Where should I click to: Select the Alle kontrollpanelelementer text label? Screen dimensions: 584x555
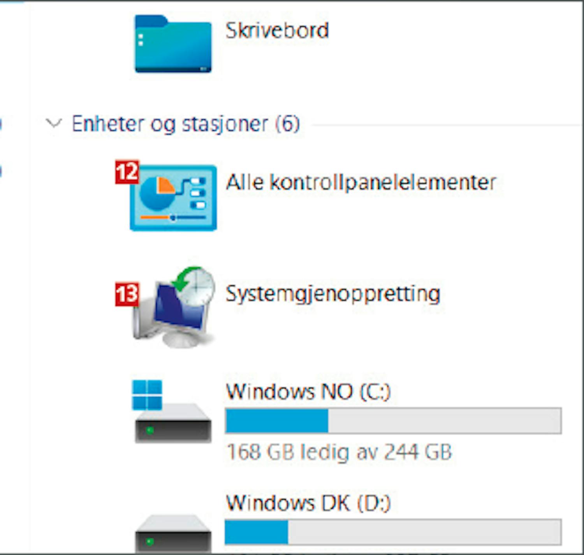click(361, 182)
